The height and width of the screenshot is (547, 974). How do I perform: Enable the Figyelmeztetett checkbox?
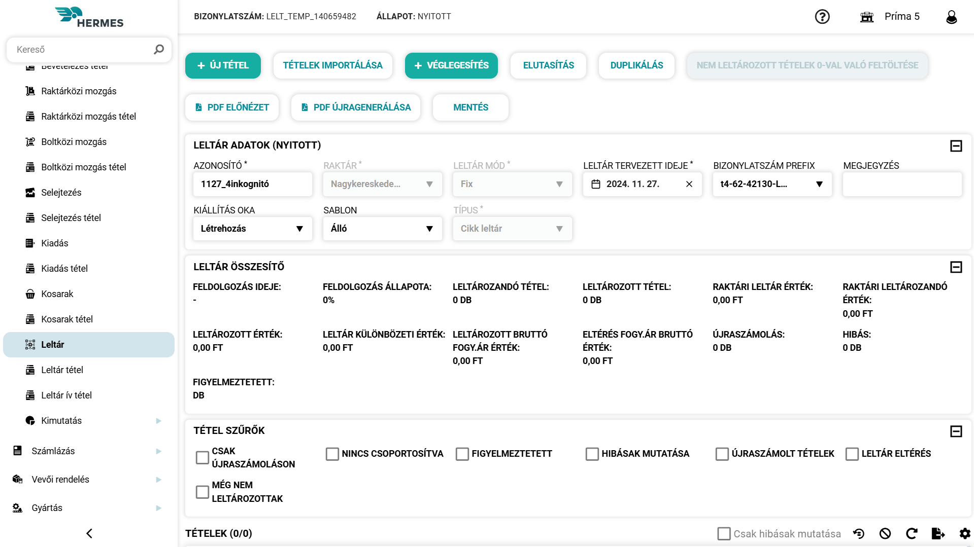(x=462, y=454)
